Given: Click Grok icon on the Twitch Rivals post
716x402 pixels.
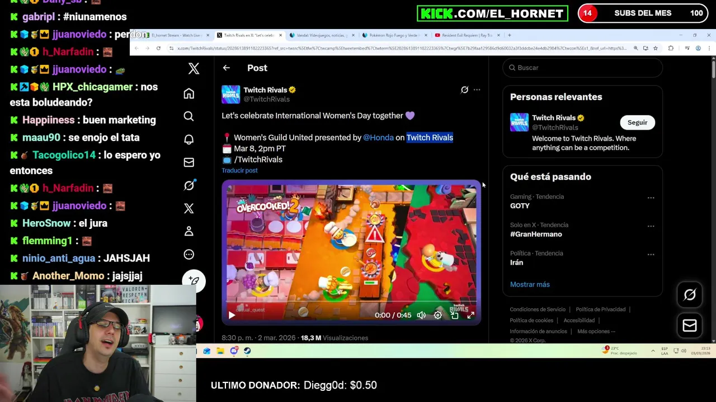Looking at the screenshot, I should point(464,89).
